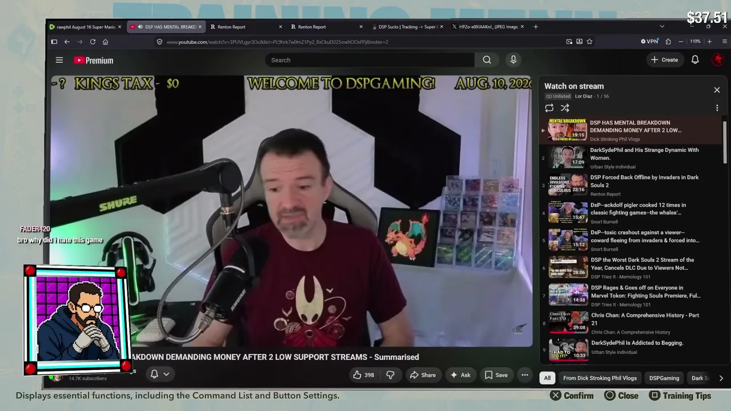Click Close in the game overlay

[621, 396]
